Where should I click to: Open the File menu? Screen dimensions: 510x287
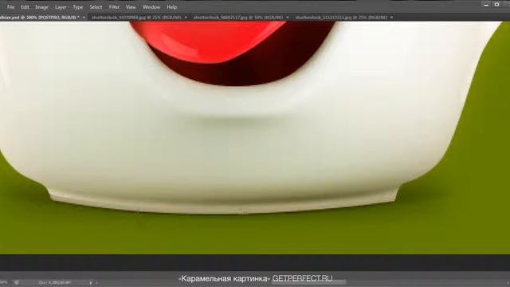(10, 7)
